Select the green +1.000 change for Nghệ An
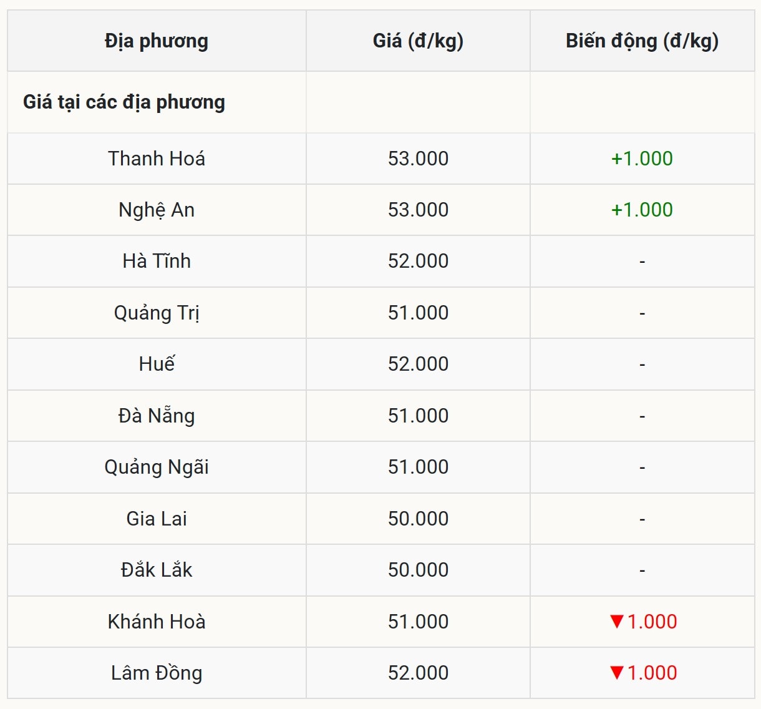This screenshot has width=761, height=709. pos(642,210)
